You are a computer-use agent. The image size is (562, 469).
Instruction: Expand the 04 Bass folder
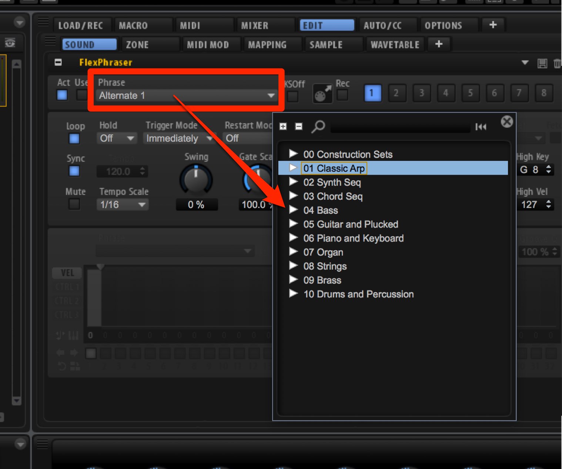(x=294, y=210)
